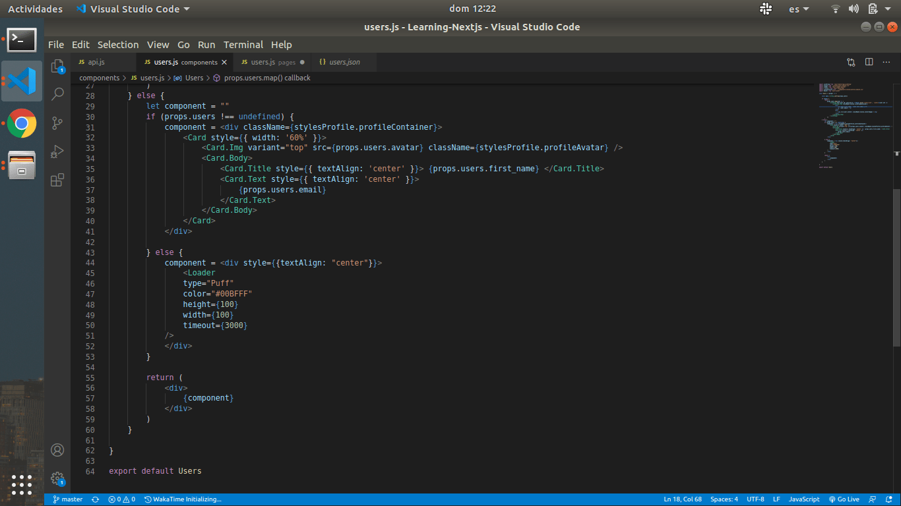Click Go Live to start server

[844, 499]
